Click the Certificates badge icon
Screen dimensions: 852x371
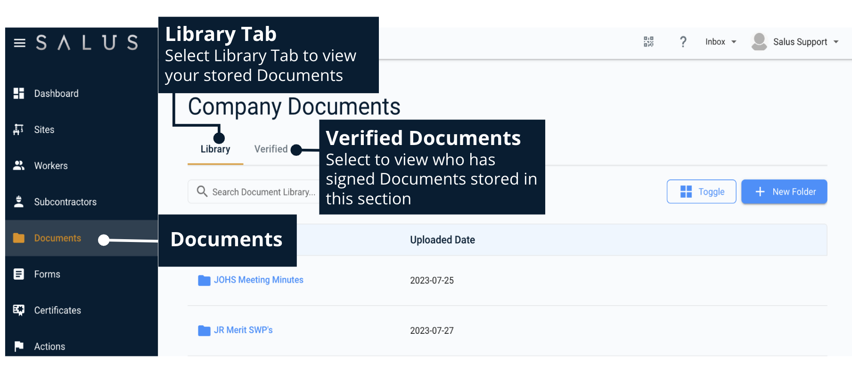pyautogui.click(x=19, y=310)
